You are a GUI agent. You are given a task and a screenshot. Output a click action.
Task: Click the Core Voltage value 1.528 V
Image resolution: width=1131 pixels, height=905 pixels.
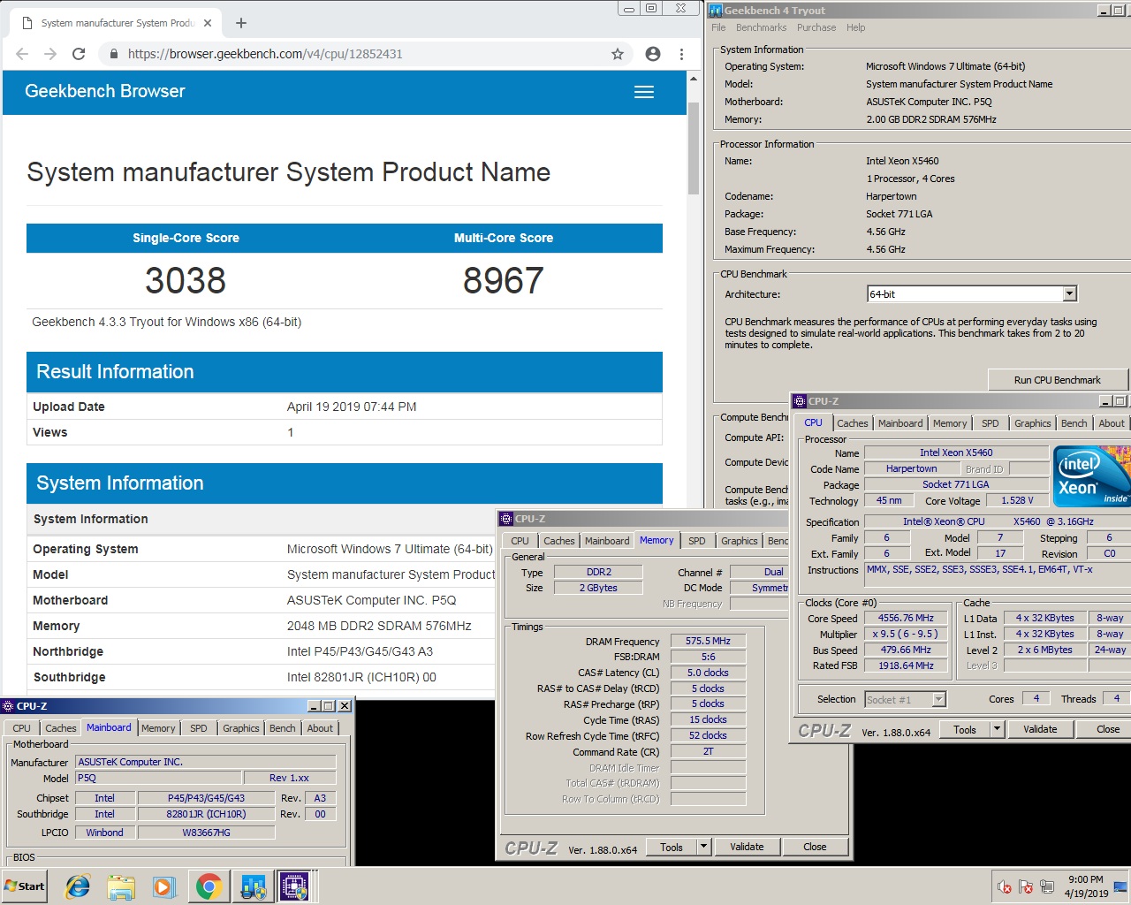pos(1017,501)
